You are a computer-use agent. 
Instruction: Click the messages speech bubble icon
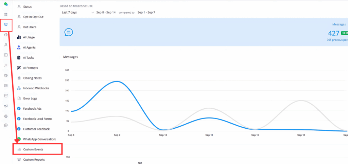[68, 32]
